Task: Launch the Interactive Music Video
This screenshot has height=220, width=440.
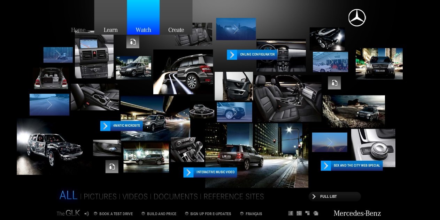Action: coord(210,172)
